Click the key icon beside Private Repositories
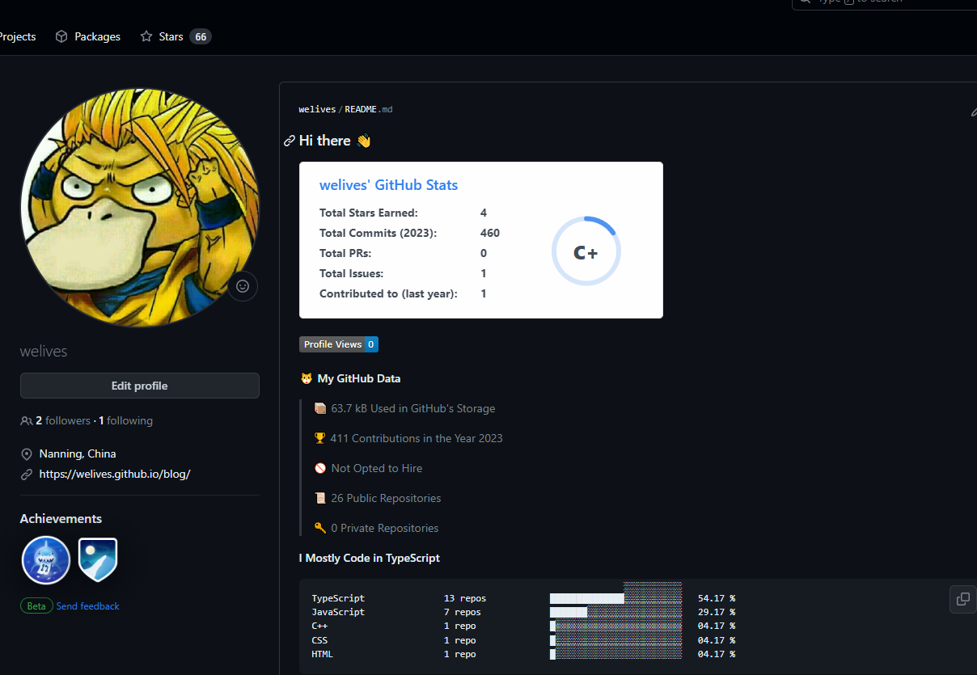 coord(320,528)
